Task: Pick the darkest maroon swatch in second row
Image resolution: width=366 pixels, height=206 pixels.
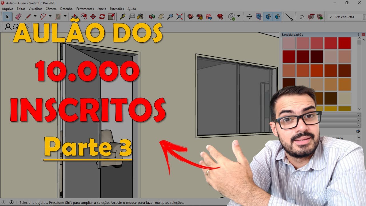Action: coord(317,57)
